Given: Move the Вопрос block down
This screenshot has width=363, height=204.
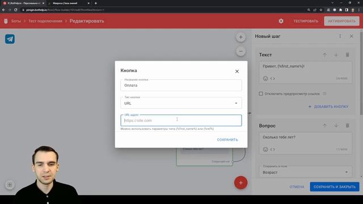Looking at the screenshot, I should click(336, 126).
